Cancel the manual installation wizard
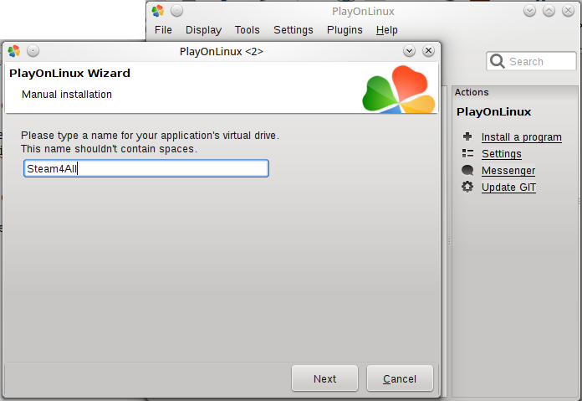 coord(400,378)
